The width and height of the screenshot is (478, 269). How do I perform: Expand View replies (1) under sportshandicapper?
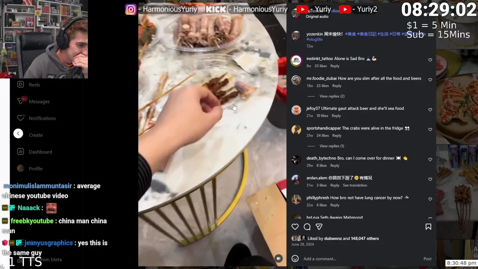(x=332, y=146)
